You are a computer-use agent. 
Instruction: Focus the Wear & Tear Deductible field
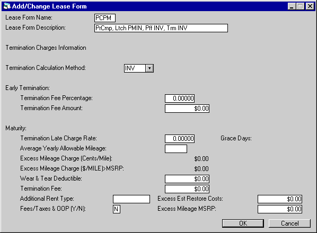(187, 179)
